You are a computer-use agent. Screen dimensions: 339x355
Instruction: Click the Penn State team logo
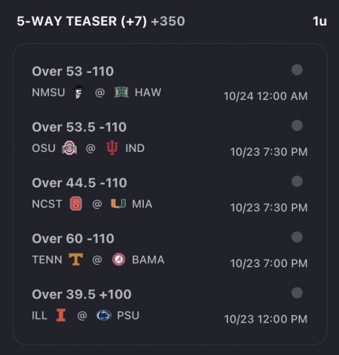104,315
